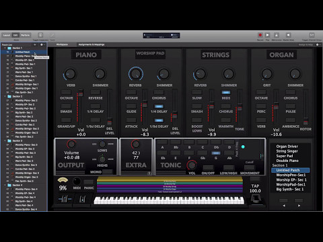Toggle Piano SMASH button
The image size is (323, 242).
66,106
